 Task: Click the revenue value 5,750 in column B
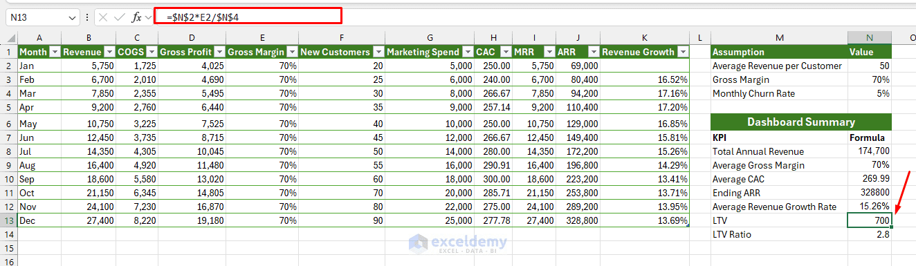tap(89, 66)
